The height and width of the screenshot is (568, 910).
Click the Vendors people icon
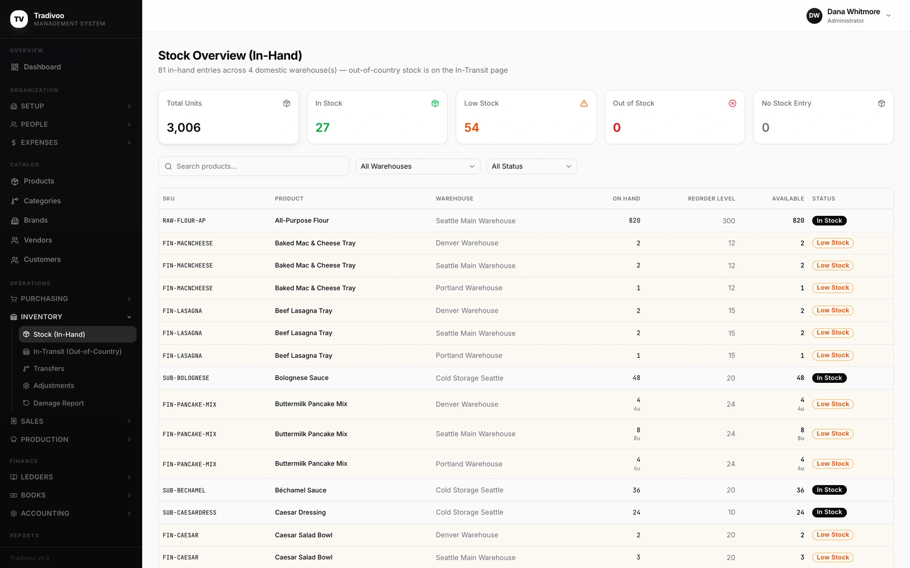tap(15, 240)
